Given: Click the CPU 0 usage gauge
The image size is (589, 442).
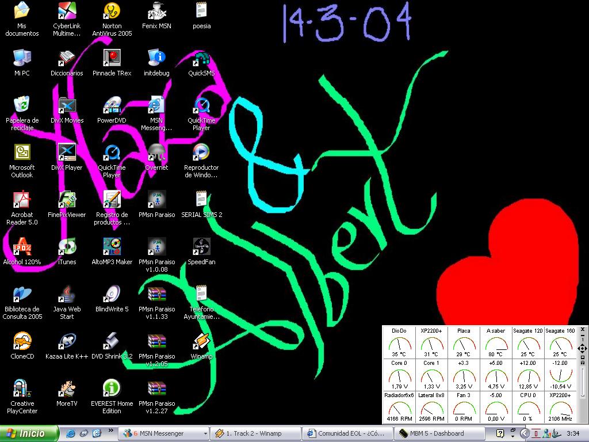Looking at the screenshot, I should tap(528, 407).
